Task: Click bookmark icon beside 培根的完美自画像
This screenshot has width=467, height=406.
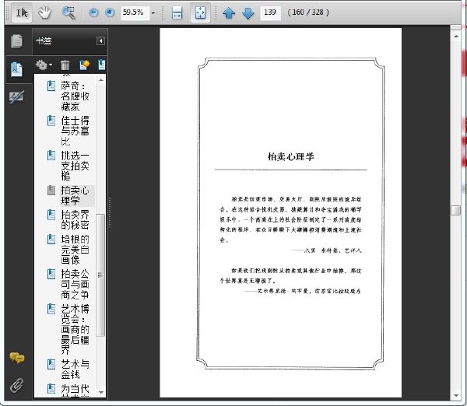Action: point(51,240)
